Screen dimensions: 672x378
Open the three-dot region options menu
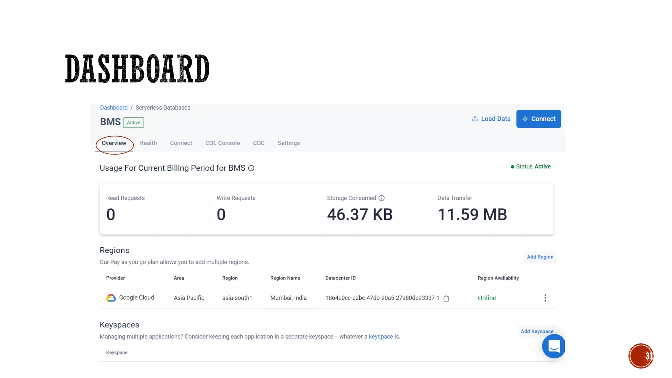coord(545,298)
